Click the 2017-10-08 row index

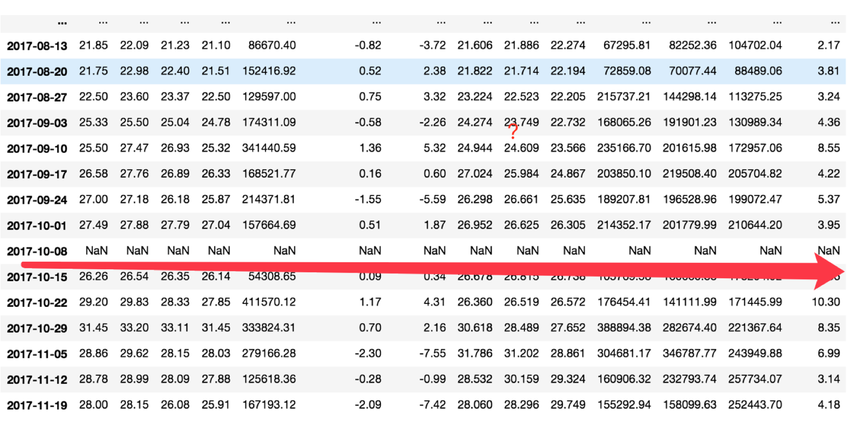point(37,251)
